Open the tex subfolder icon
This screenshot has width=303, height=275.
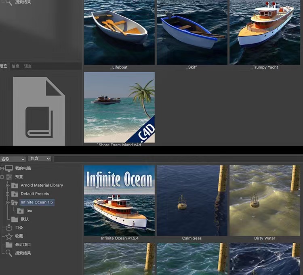tap(20, 211)
